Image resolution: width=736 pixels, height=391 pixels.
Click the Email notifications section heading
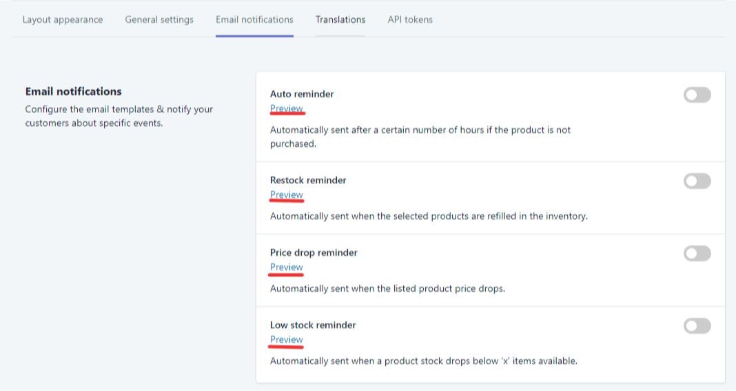[74, 92]
